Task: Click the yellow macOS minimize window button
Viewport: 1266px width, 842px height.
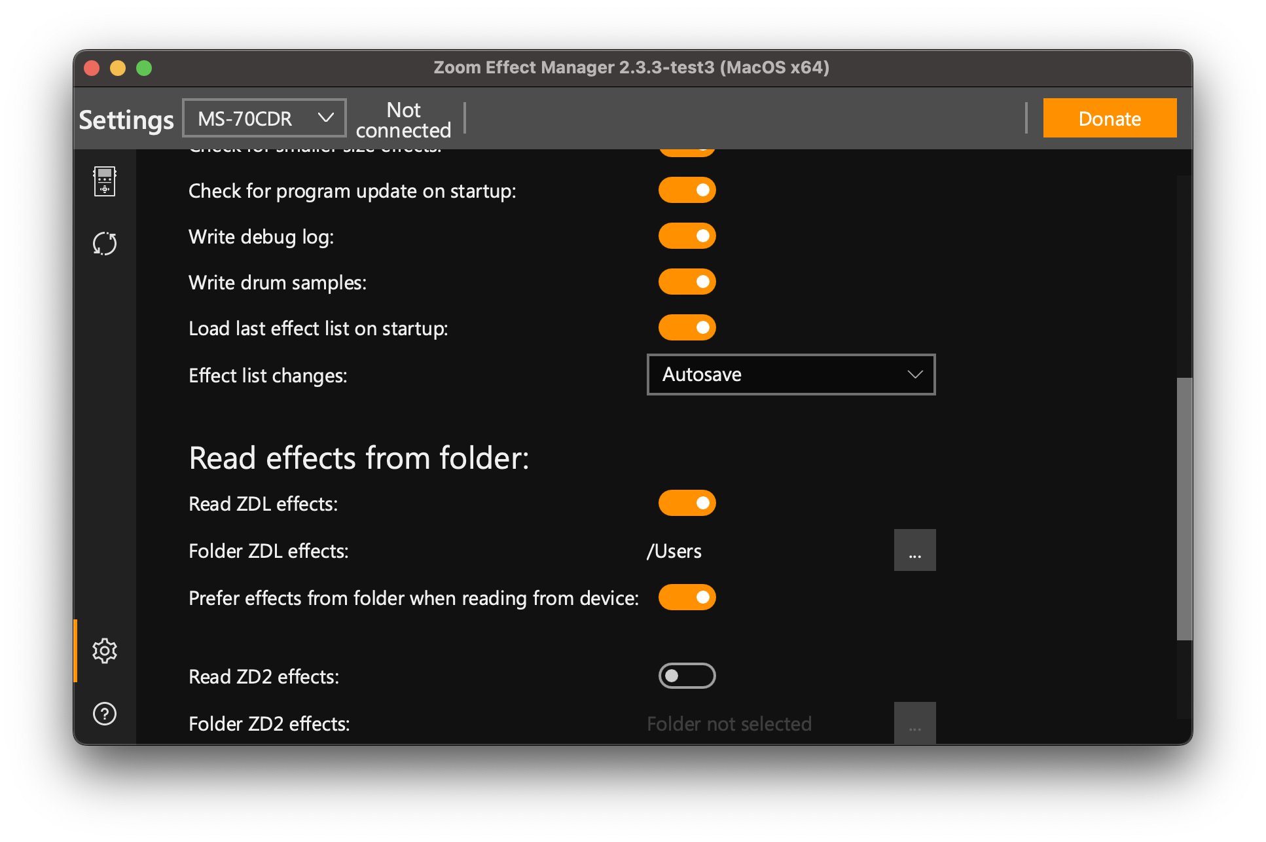Action: [x=118, y=68]
